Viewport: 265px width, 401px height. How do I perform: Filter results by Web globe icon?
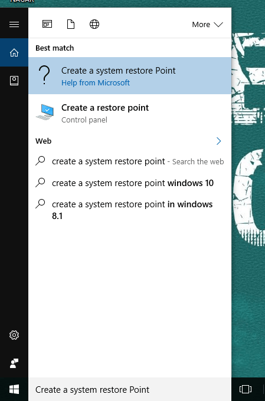(94, 24)
